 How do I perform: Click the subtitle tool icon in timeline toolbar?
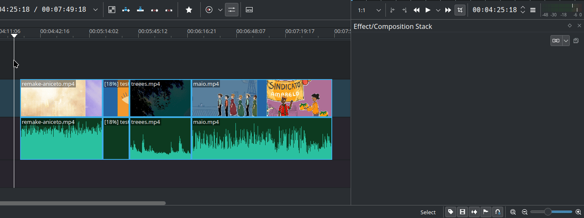click(249, 10)
